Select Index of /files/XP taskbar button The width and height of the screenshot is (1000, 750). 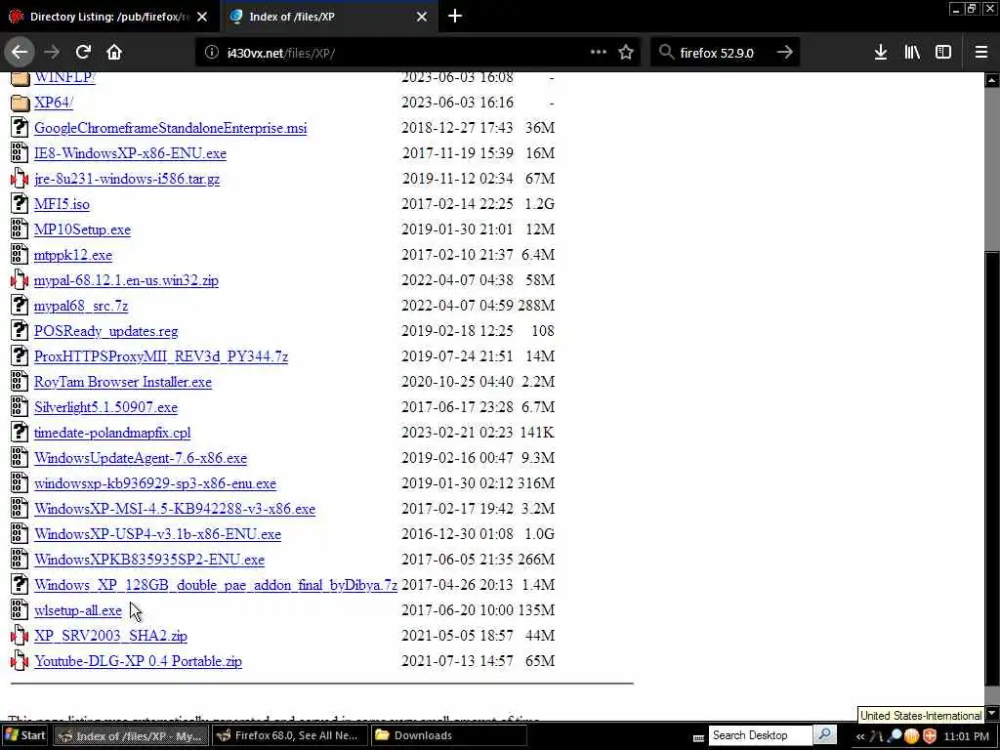[131, 735]
